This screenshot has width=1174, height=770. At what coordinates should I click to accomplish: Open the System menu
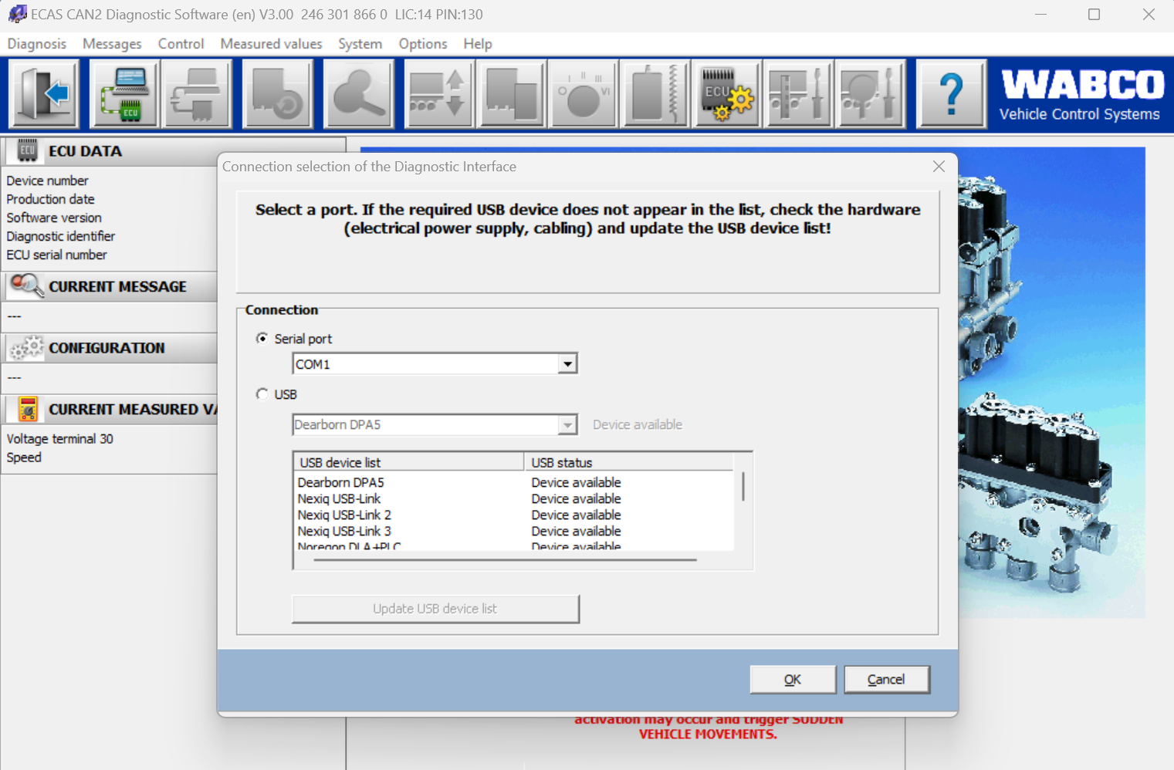point(360,44)
